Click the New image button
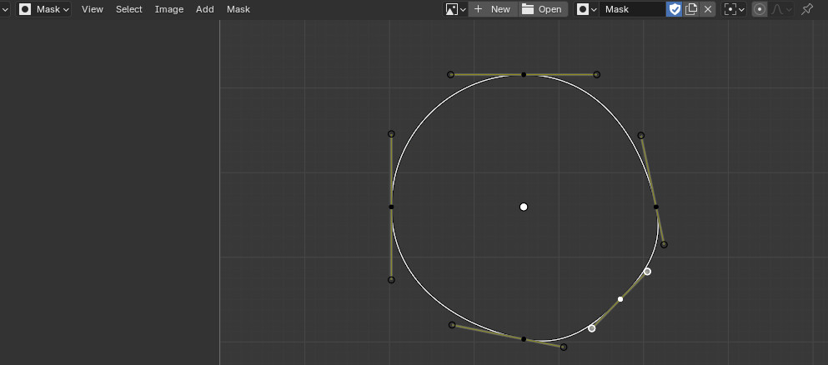Image resolution: width=828 pixels, height=365 pixels. pos(493,9)
